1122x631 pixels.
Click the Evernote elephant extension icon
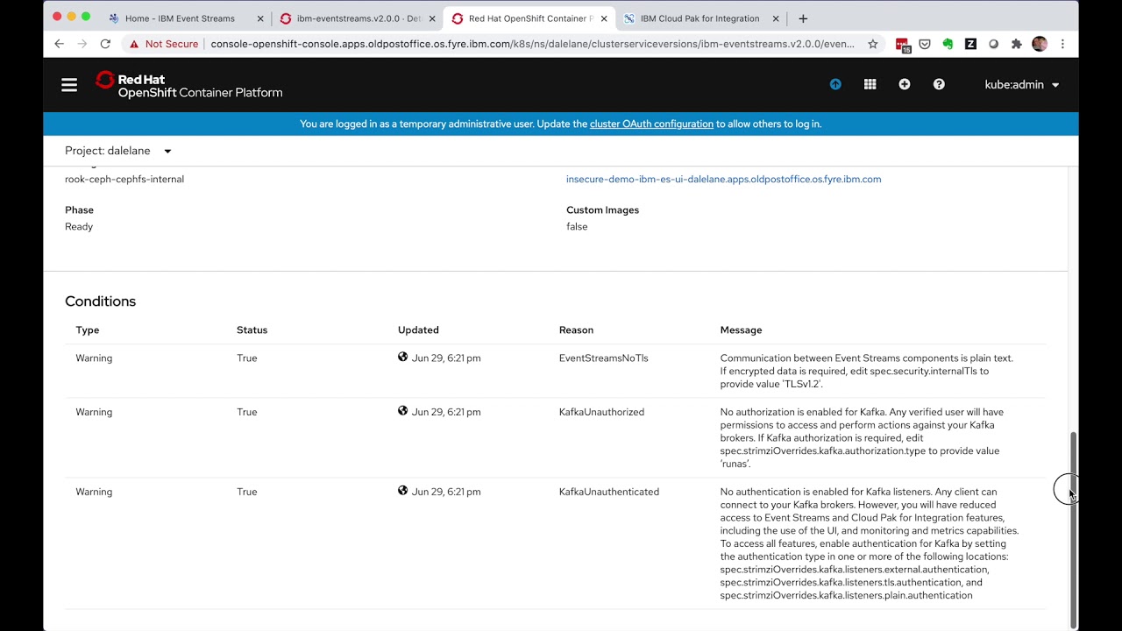948,44
